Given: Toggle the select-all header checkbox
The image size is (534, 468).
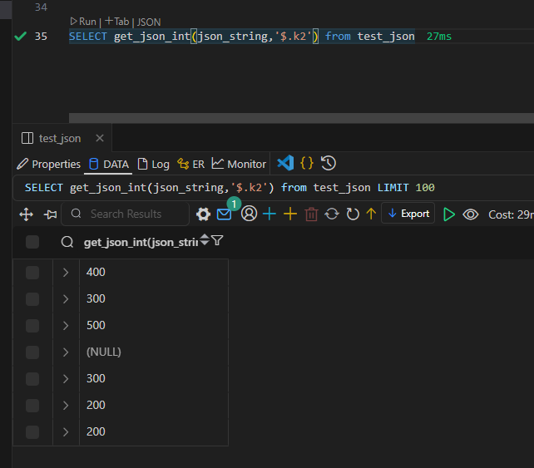Looking at the screenshot, I should click(32, 242).
